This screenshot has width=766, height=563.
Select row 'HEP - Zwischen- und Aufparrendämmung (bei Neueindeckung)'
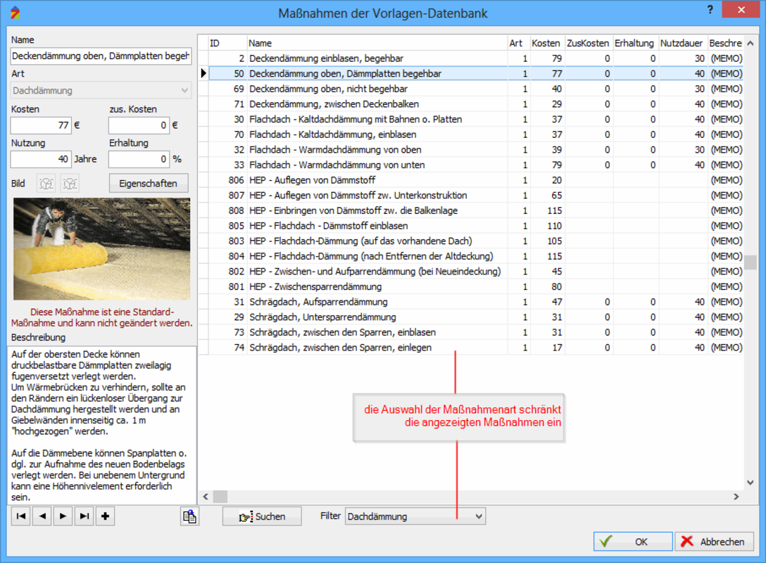(x=477, y=272)
